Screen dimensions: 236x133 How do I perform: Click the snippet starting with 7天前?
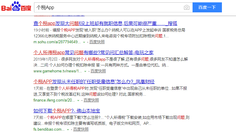coord(111,120)
